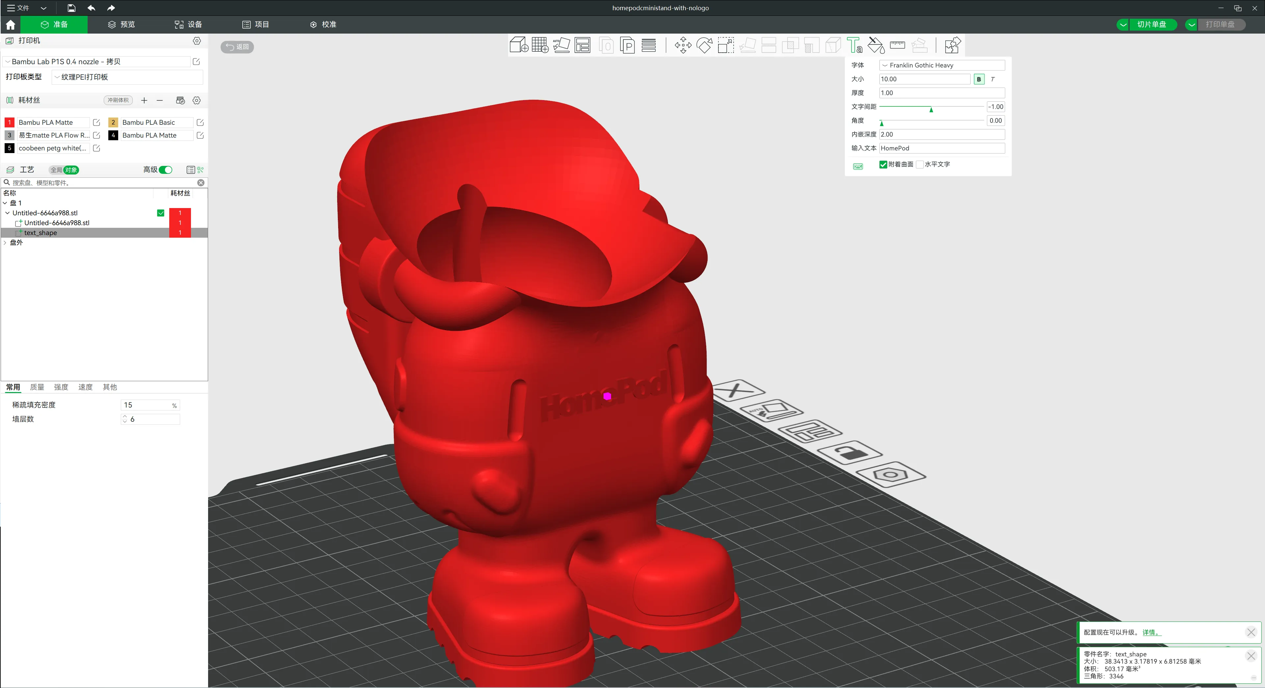Remove a filament with the minus icon
The height and width of the screenshot is (688, 1265).
click(x=160, y=100)
